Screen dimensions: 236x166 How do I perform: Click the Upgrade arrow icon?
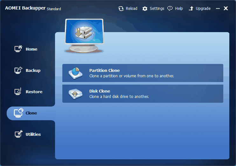191,9
